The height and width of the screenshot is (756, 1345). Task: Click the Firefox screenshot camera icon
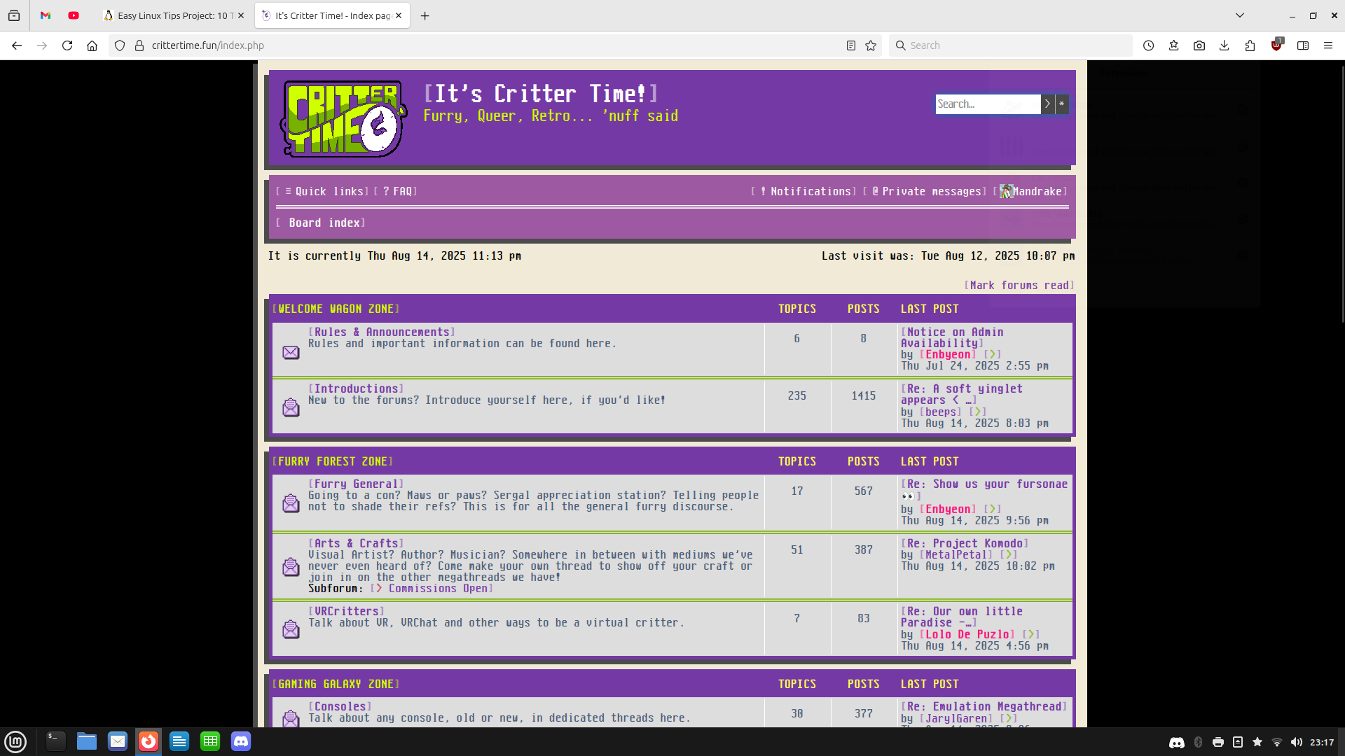[x=1199, y=45]
